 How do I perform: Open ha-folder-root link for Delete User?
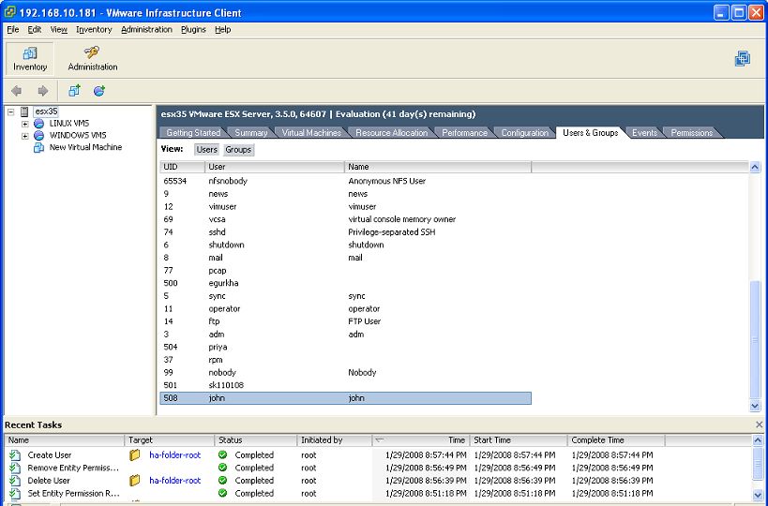(174, 481)
